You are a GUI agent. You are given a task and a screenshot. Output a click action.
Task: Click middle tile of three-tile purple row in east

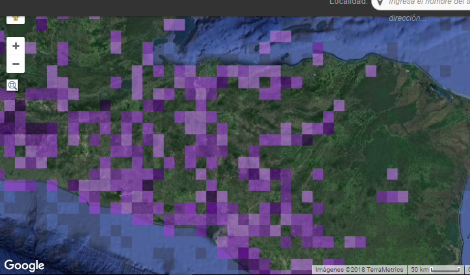coord(392,197)
